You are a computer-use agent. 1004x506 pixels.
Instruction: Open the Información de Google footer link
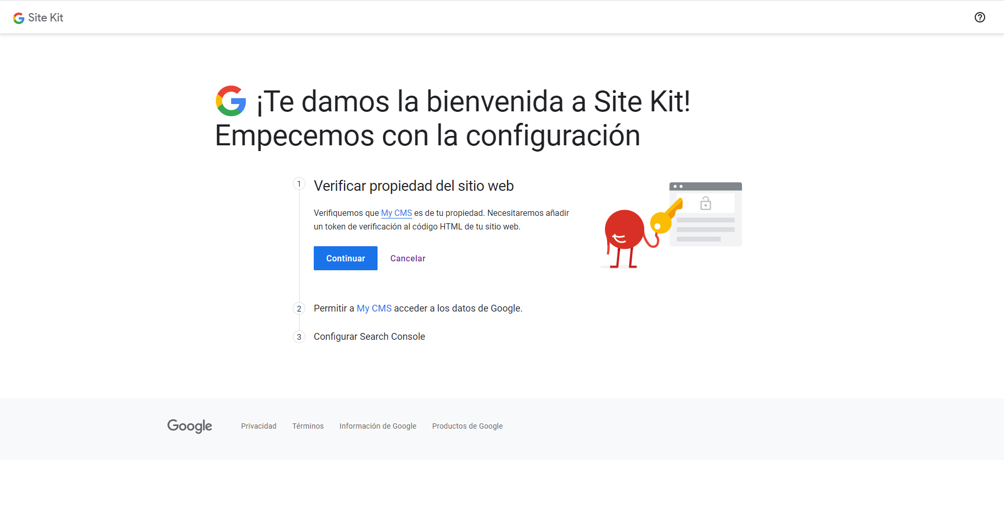click(378, 426)
